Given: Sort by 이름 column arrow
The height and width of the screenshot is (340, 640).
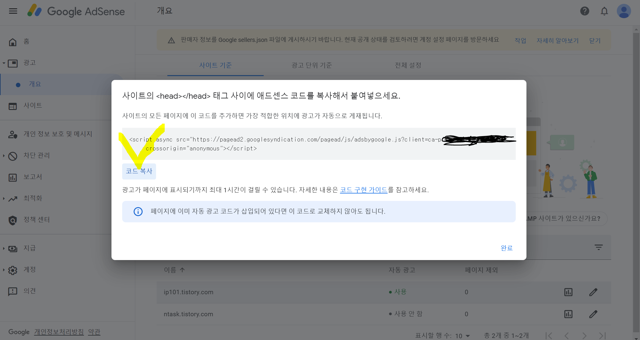Looking at the screenshot, I should (x=182, y=270).
